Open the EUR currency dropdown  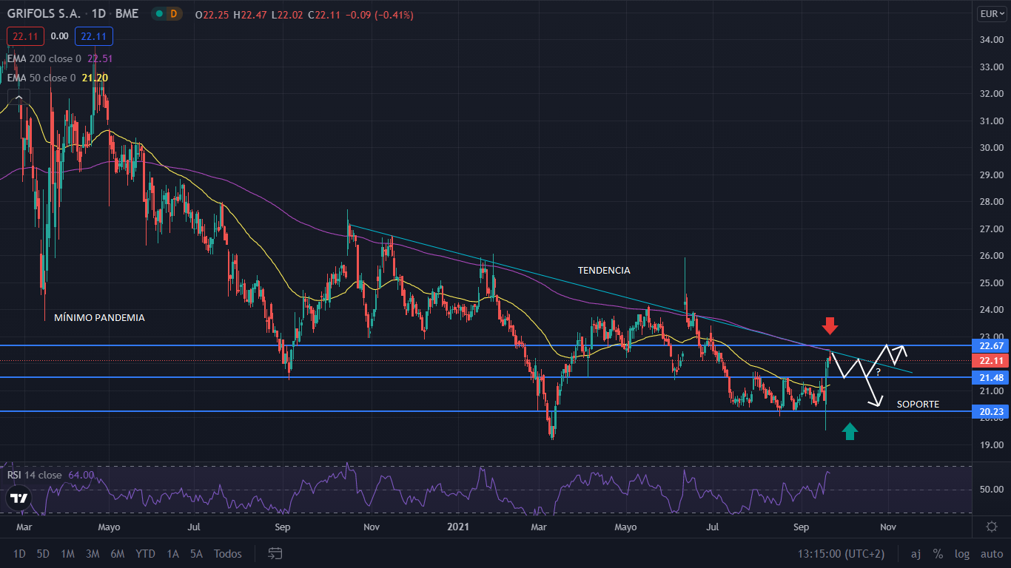[990, 14]
